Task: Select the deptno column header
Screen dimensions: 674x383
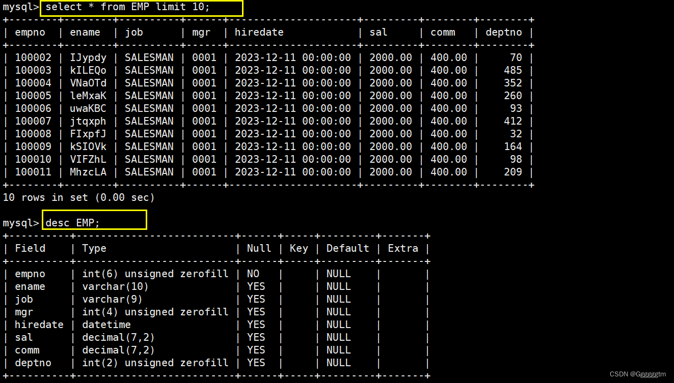Action: tap(504, 32)
